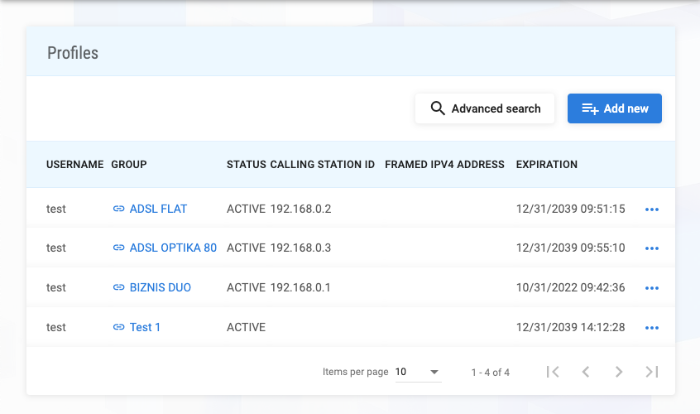This screenshot has height=414, width=700.
Task: Open the ADSL FLAT group link
Action: [158, 209]
